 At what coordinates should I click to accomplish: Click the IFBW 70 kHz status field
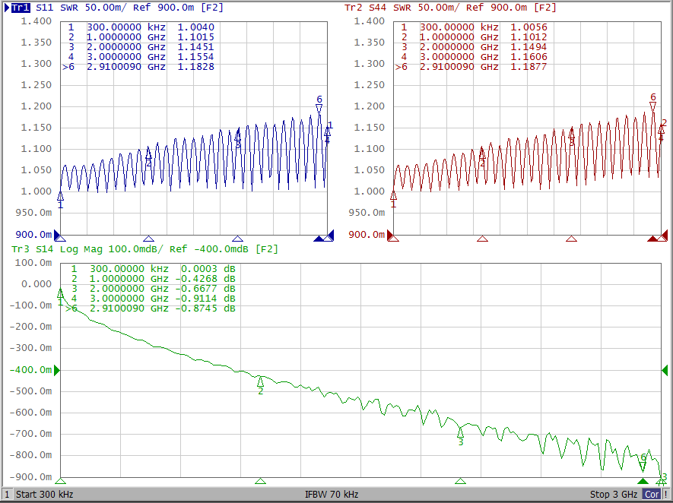pos(332,495)
